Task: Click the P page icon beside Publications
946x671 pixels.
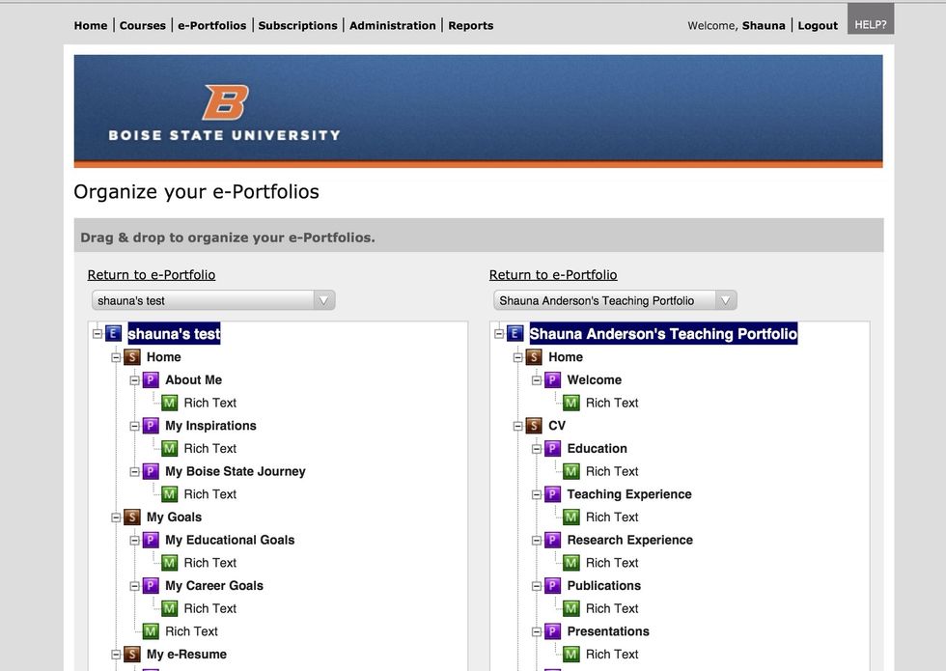Action: [x=552, y=586]
